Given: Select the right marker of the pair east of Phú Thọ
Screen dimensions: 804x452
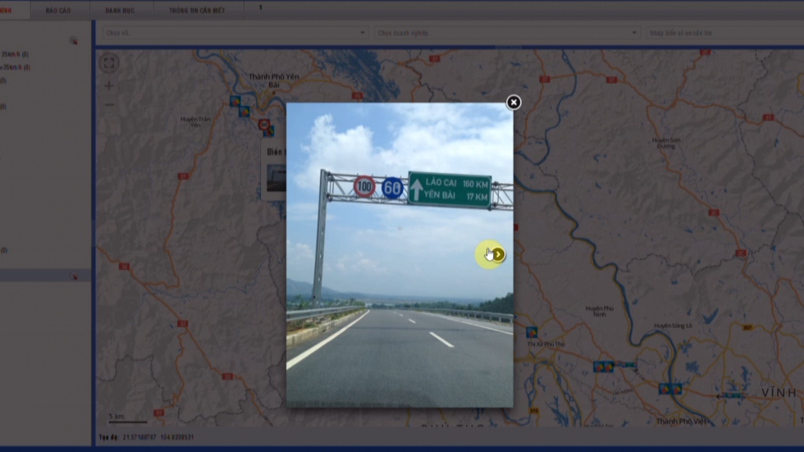Looking at the screenshot, I should tap(608, 367).
